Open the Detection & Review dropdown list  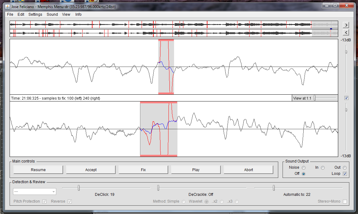tap(35, 191)
